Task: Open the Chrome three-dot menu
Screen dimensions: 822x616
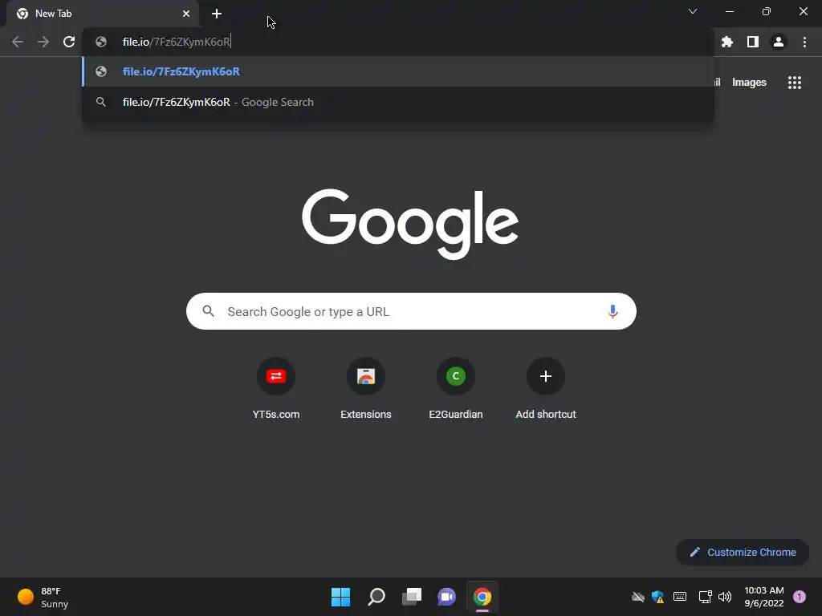Action: [804, 42]
